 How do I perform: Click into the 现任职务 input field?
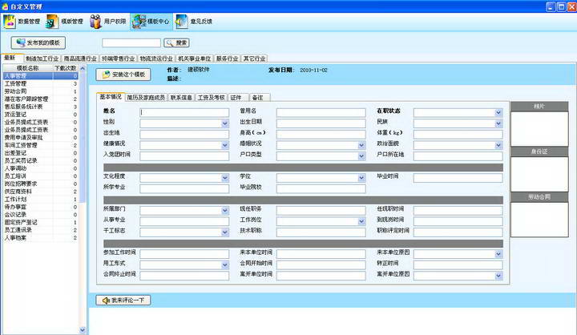pos(321,211)
